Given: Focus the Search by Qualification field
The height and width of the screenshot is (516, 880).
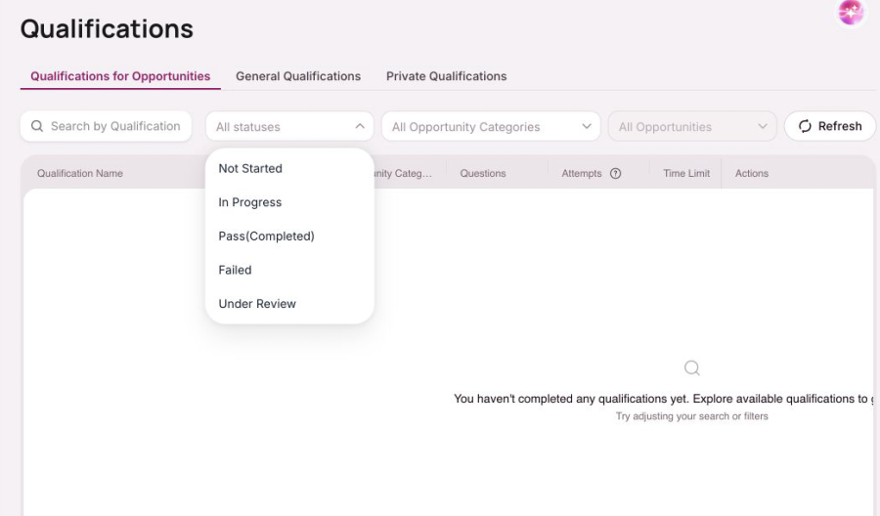Looking at the screenshot, I should 106,126.
